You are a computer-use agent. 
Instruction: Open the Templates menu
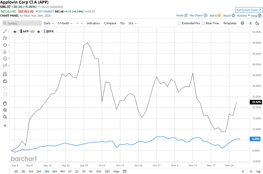[230, 23]
